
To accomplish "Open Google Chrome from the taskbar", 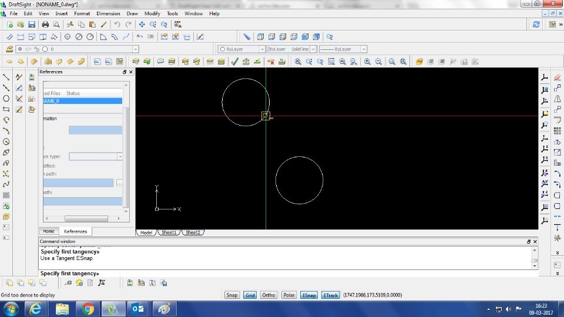I will 88,309.
